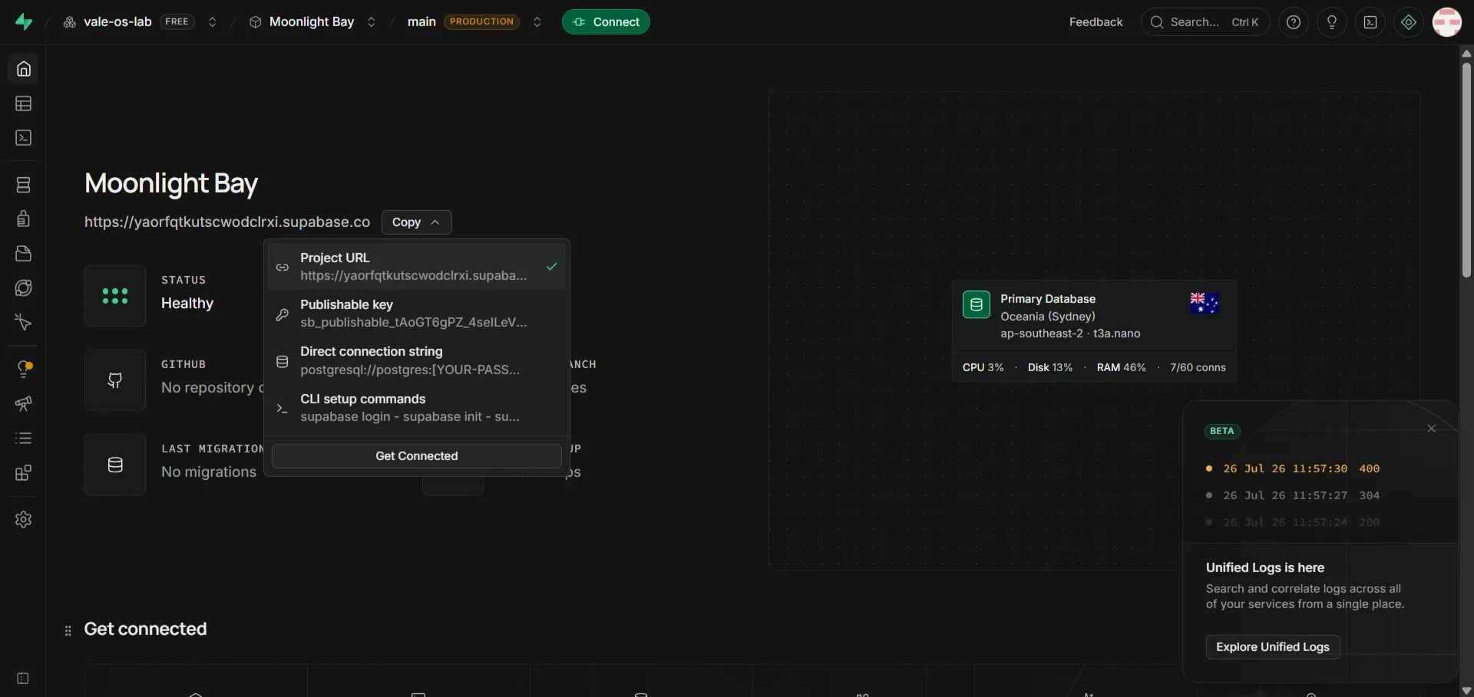Expand the project switcher beside Moonlight Bay
The width and height of the screenshot is (1474, 697).
click(372, 22)
